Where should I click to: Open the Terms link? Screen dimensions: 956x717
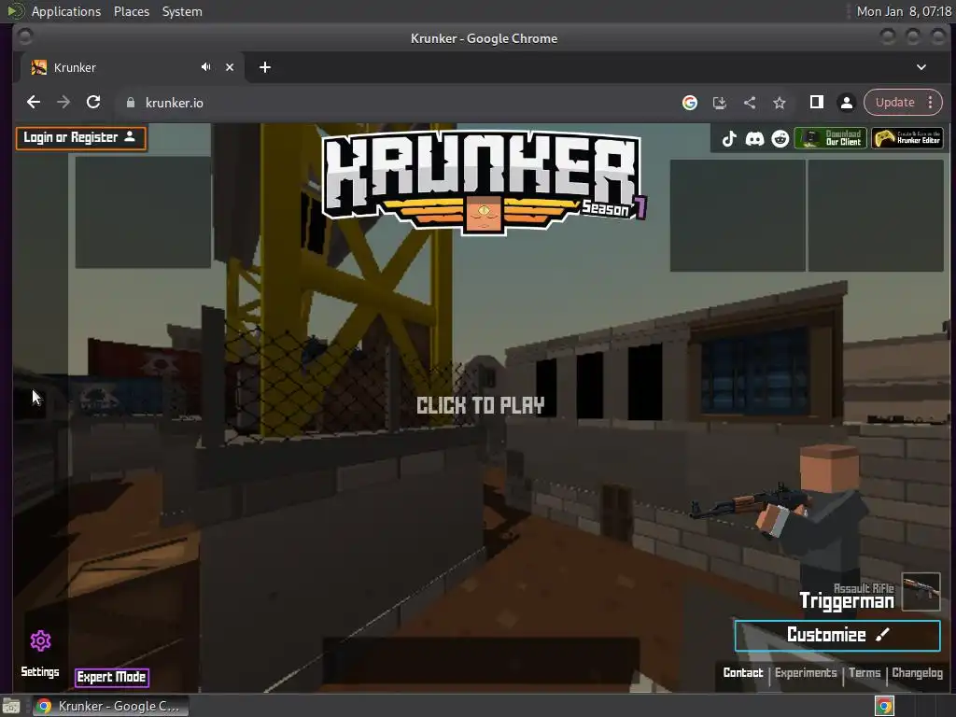coord(865,672)
